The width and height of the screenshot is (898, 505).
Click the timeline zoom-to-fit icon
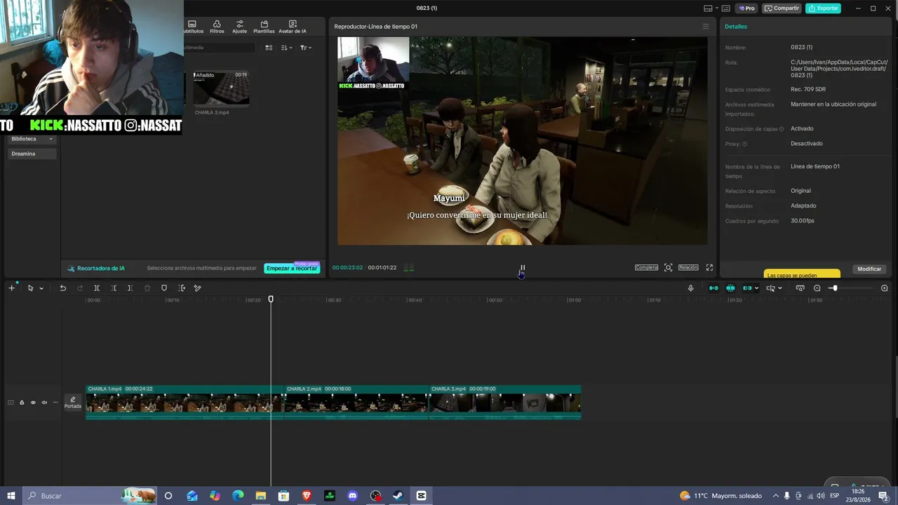tap(800, 288)
